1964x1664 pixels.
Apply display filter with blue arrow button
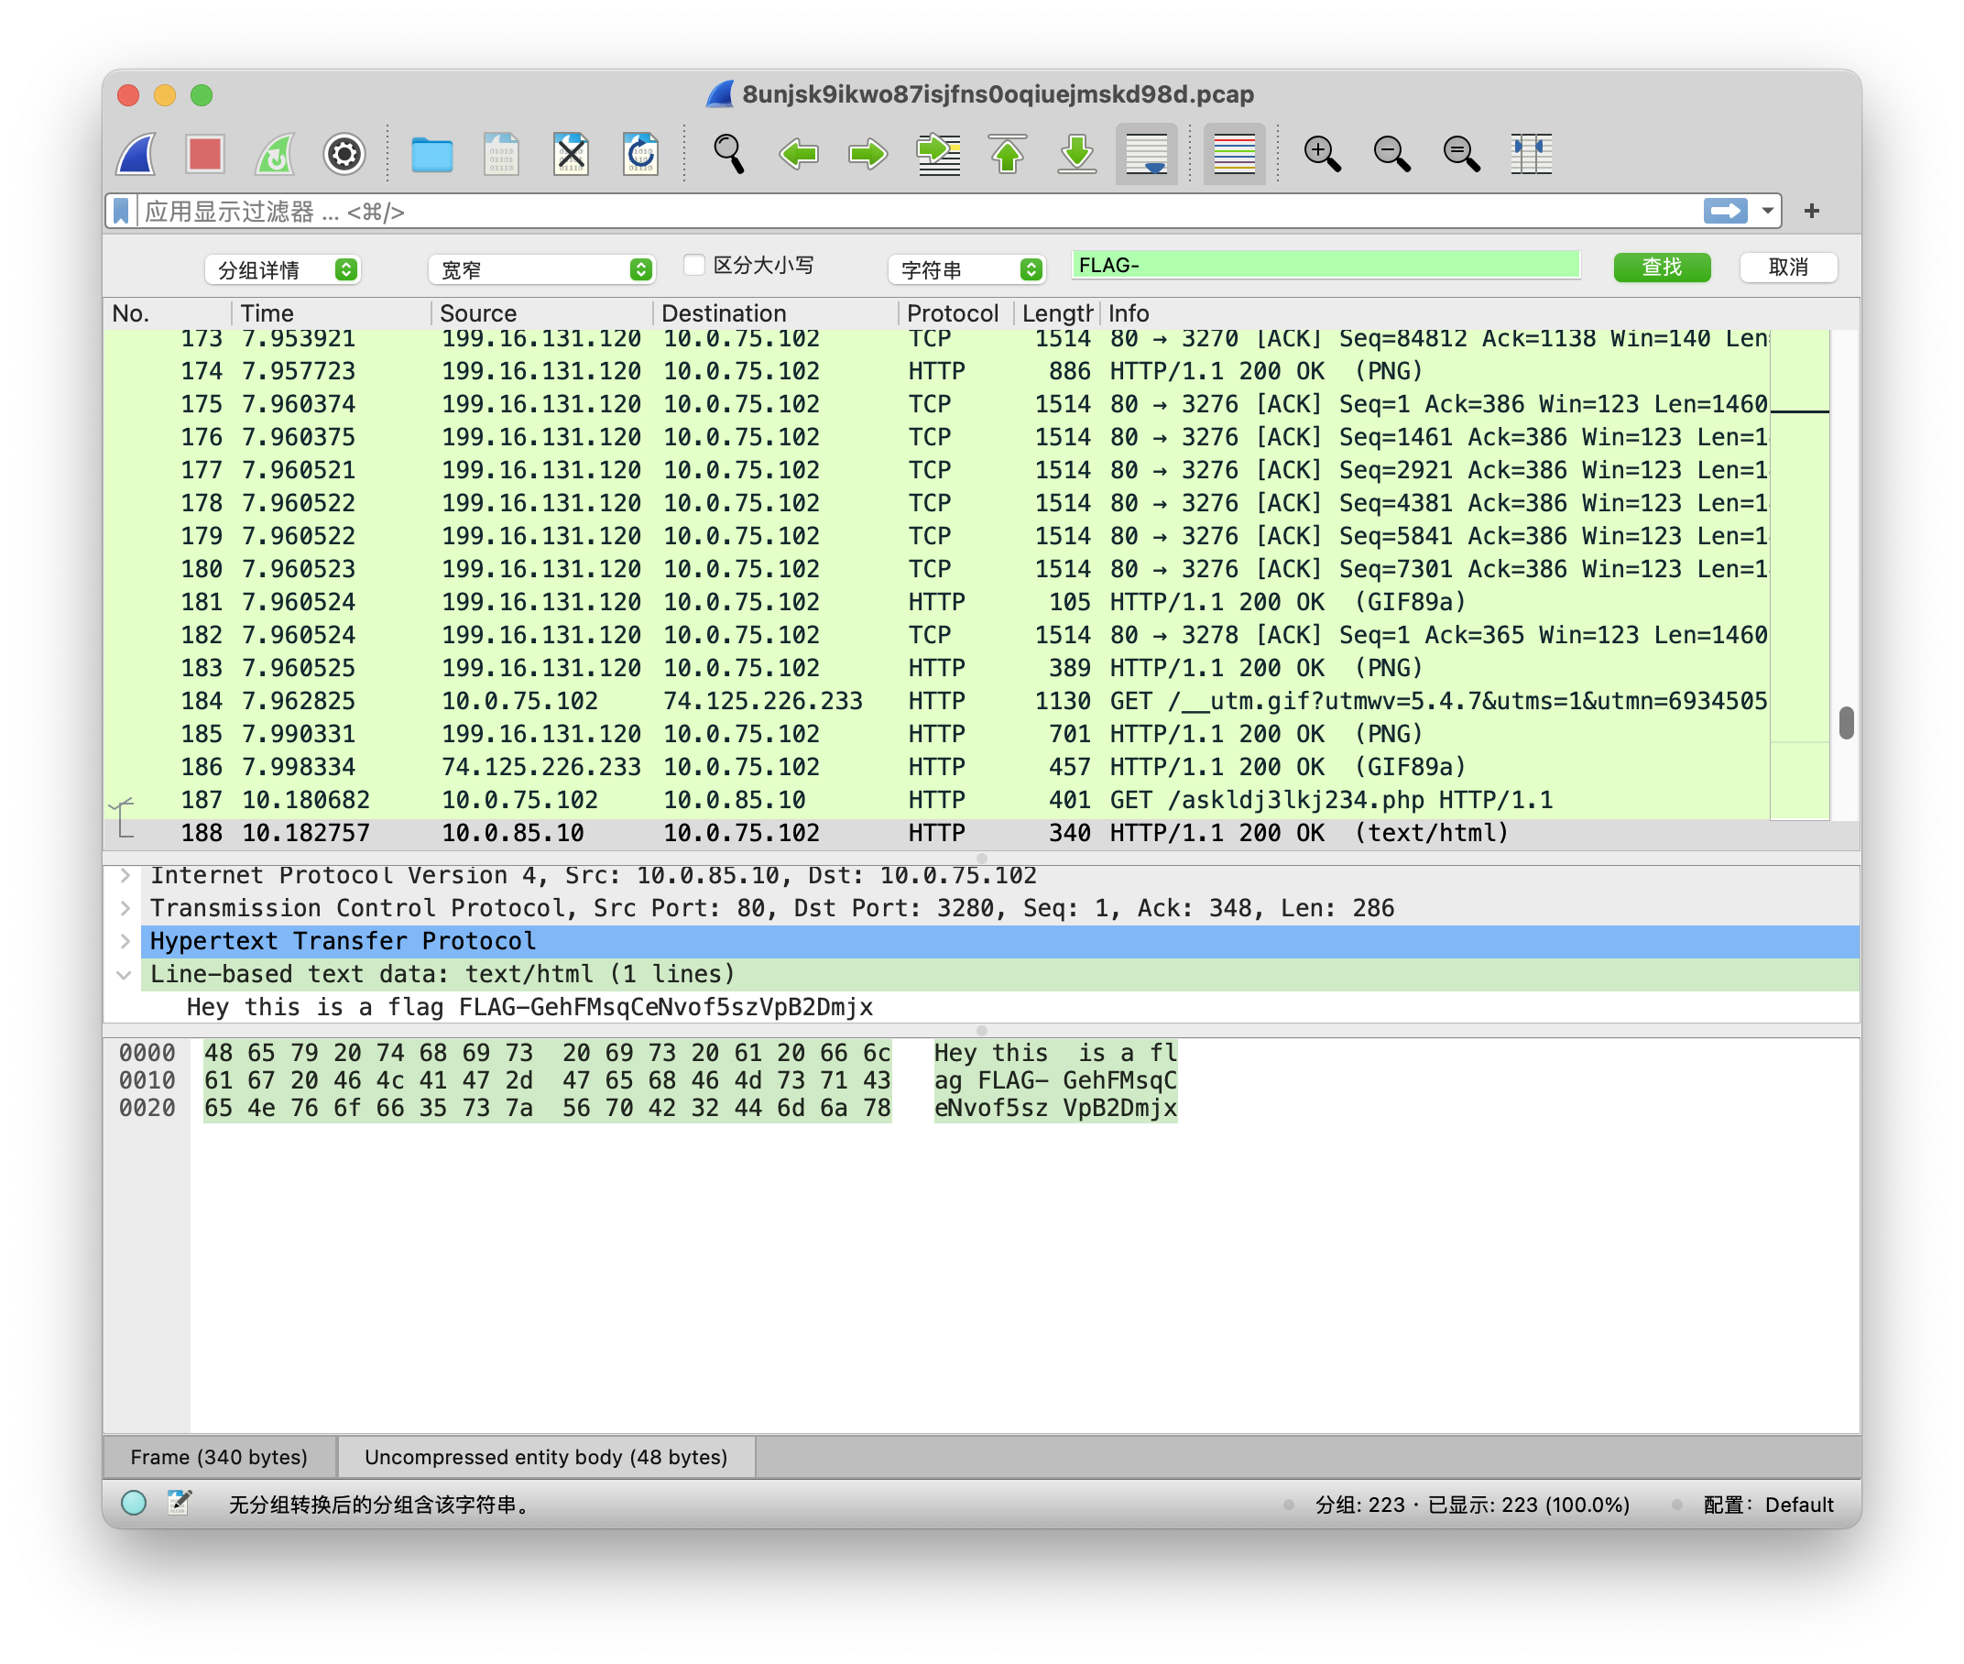1725,211
